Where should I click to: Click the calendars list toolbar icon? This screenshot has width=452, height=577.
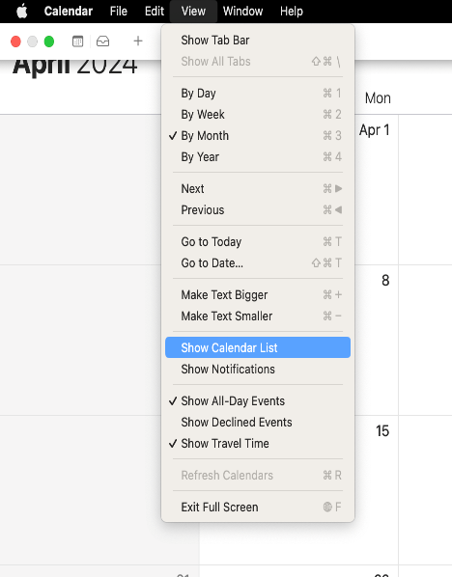[77, 41]
